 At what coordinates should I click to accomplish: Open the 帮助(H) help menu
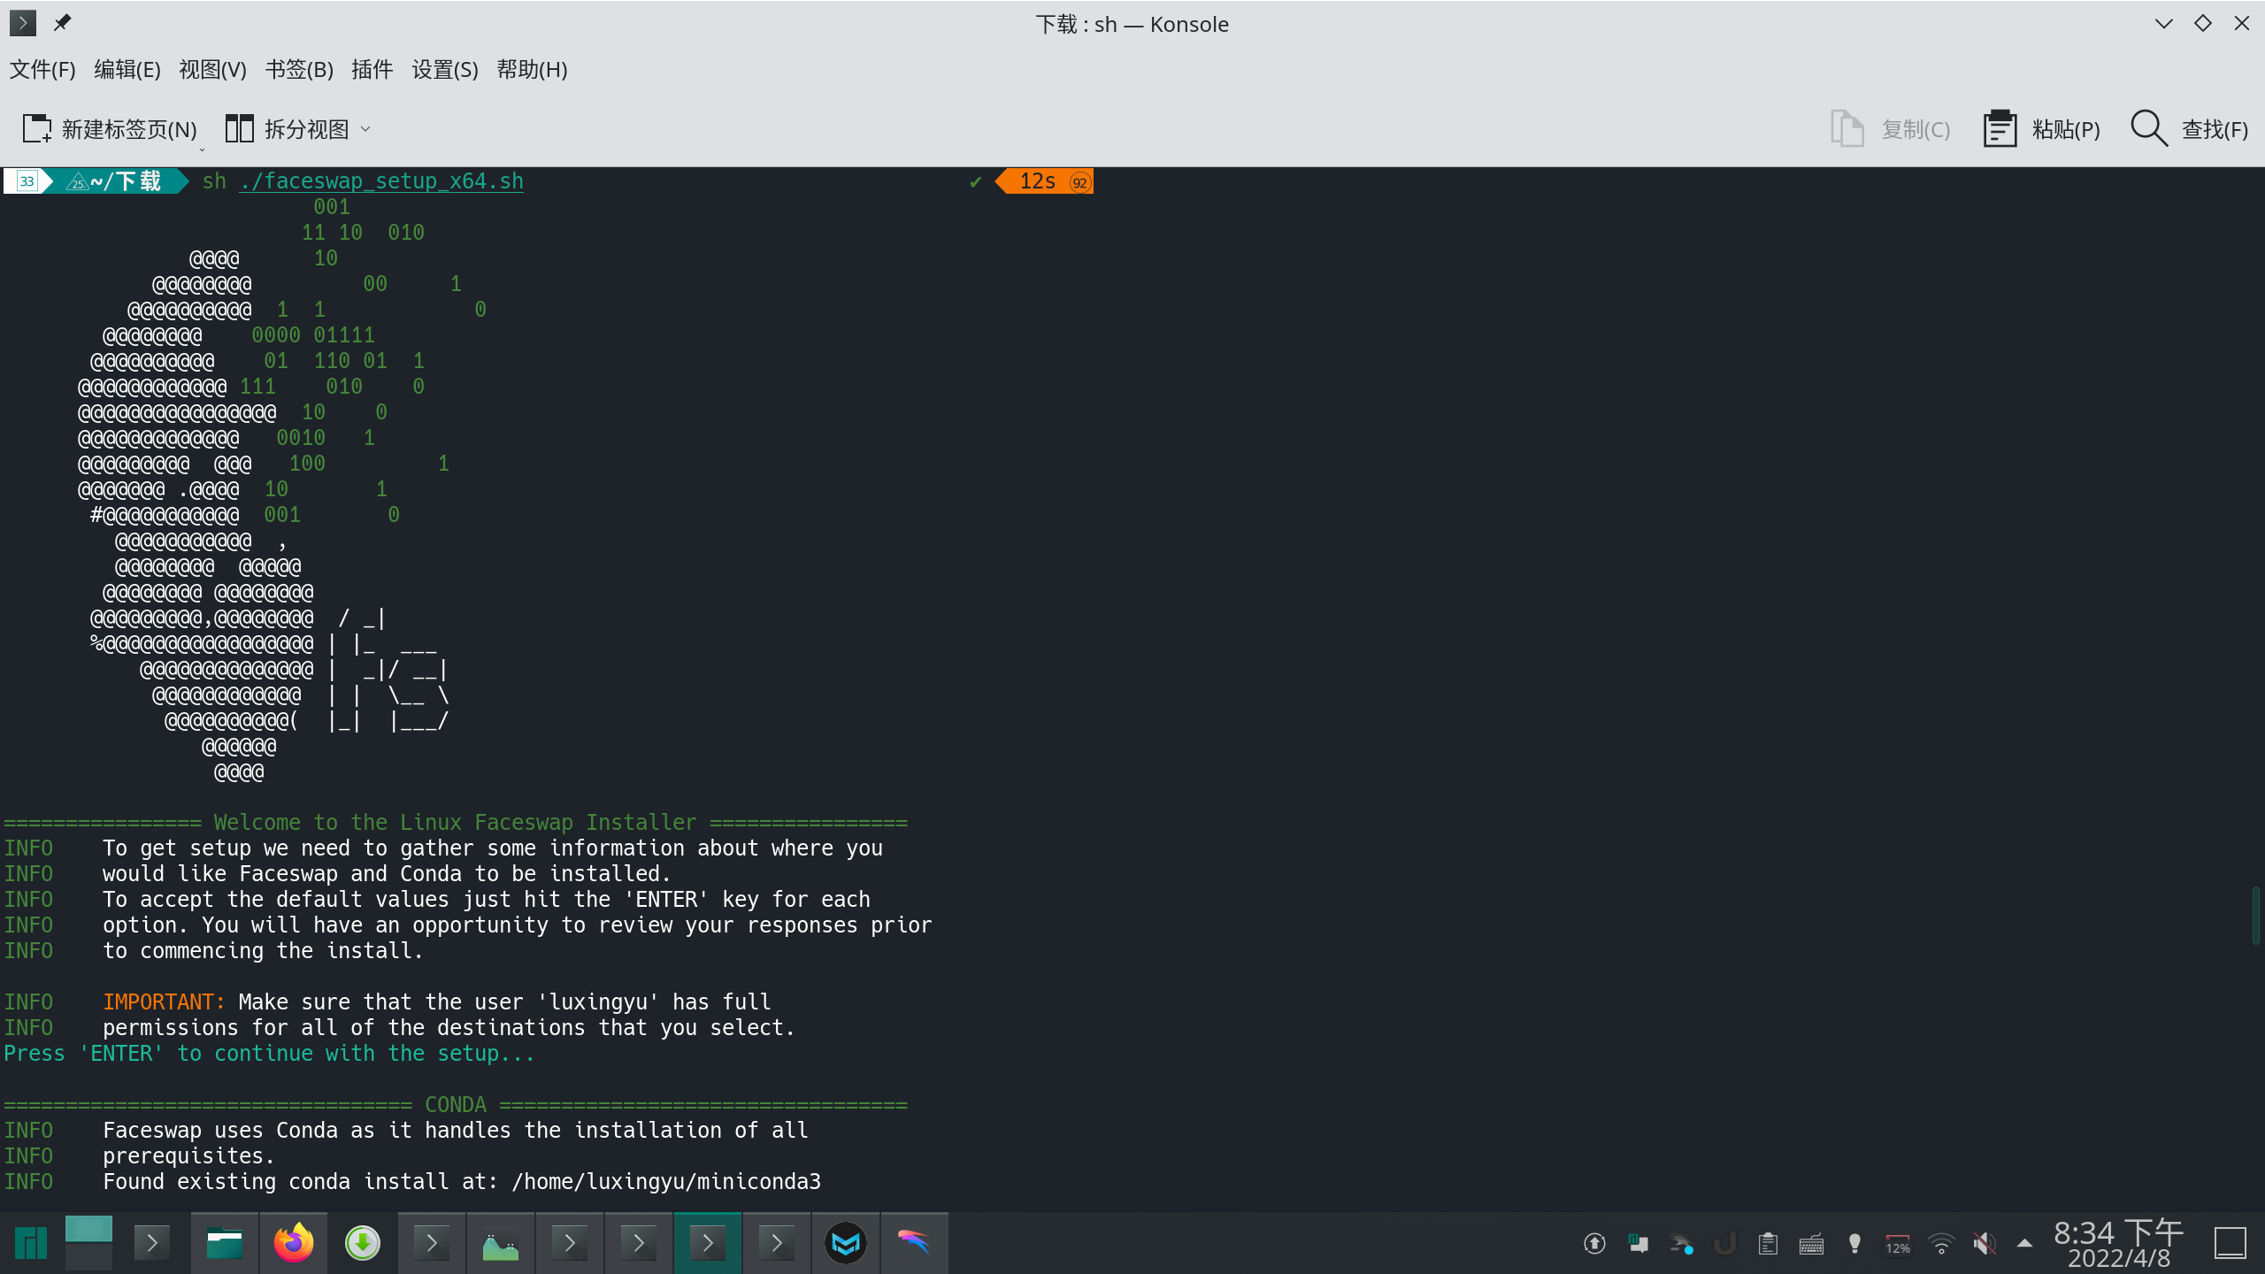point(532,69)
